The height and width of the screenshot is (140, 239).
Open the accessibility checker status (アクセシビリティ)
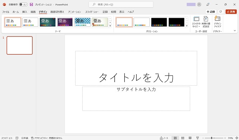pyautogui.click(x=47, y=138)
